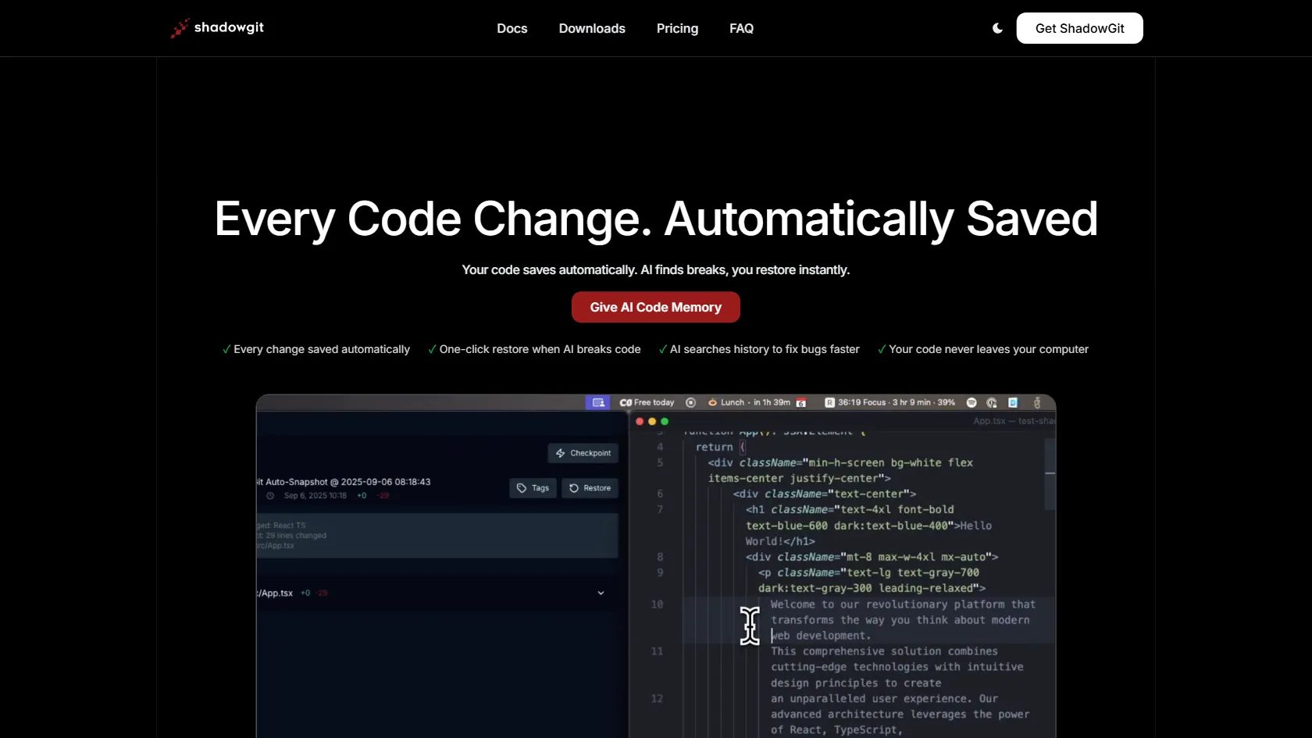
Task: Open the Pricing page
Action: pos(677,28)
